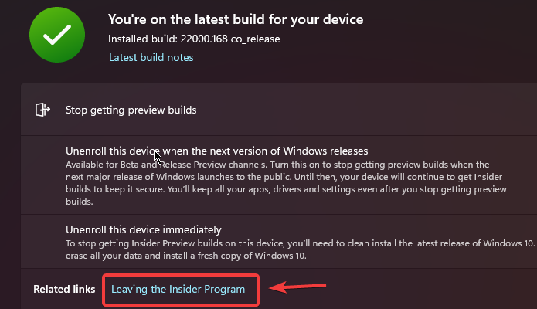Click the final word builds. in description
Viewport: 537px width, 309px height.
point(80,202)
